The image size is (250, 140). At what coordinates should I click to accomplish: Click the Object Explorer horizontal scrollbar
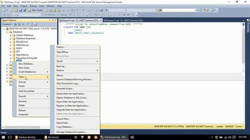pyautogui.click(x=22, y=127)
